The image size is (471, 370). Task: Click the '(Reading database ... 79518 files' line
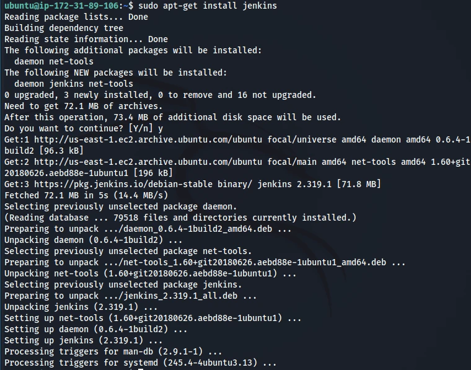click(x=180, y=218)
